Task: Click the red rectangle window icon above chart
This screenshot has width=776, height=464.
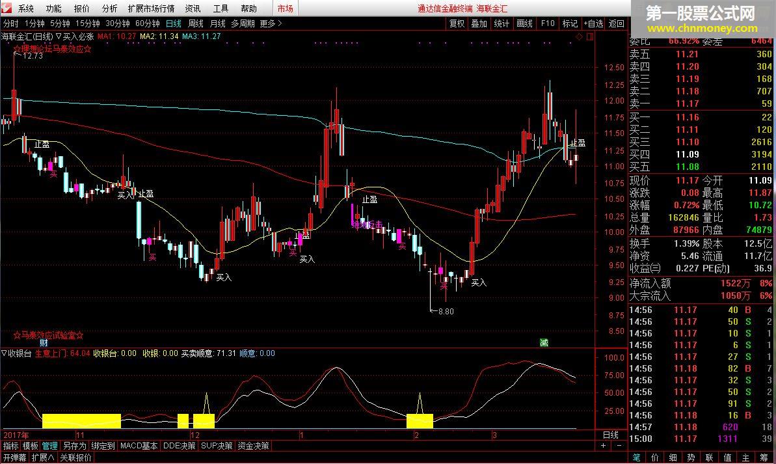Action: tap(590, 36)
